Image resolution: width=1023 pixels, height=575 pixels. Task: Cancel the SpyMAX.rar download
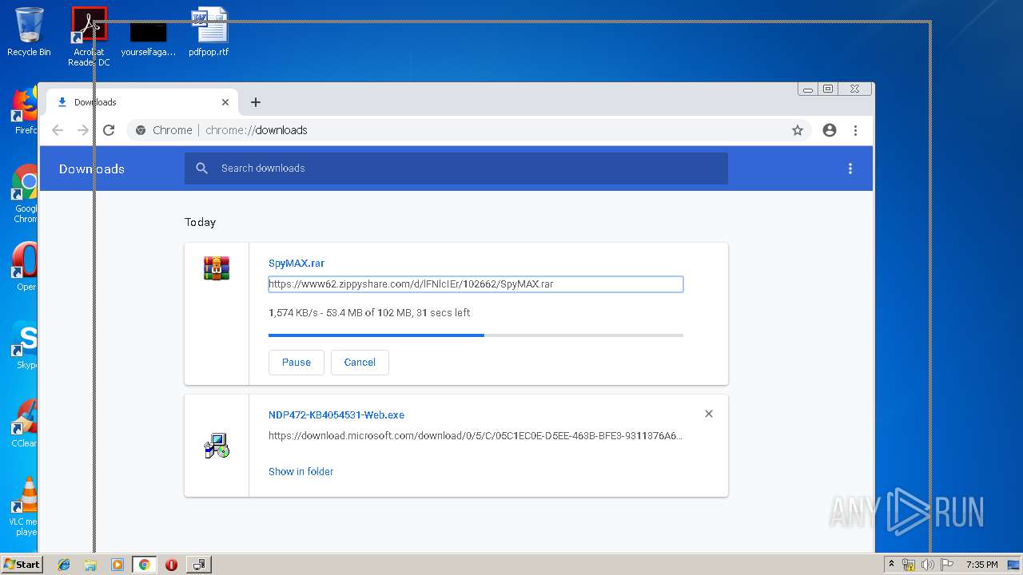pyautogui.click(x=360, y=363)
